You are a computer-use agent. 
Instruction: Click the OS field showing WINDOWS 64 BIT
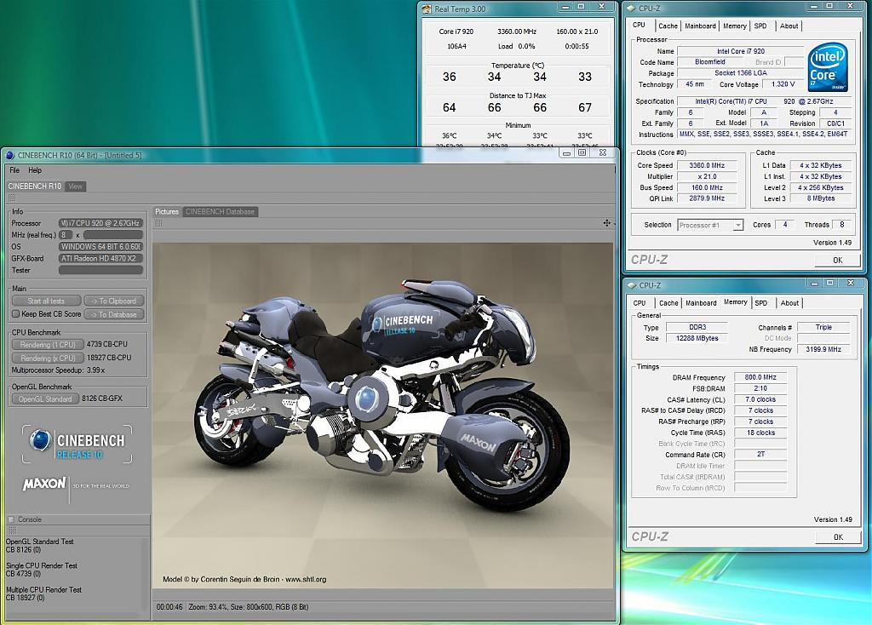(x=100, y=246)
